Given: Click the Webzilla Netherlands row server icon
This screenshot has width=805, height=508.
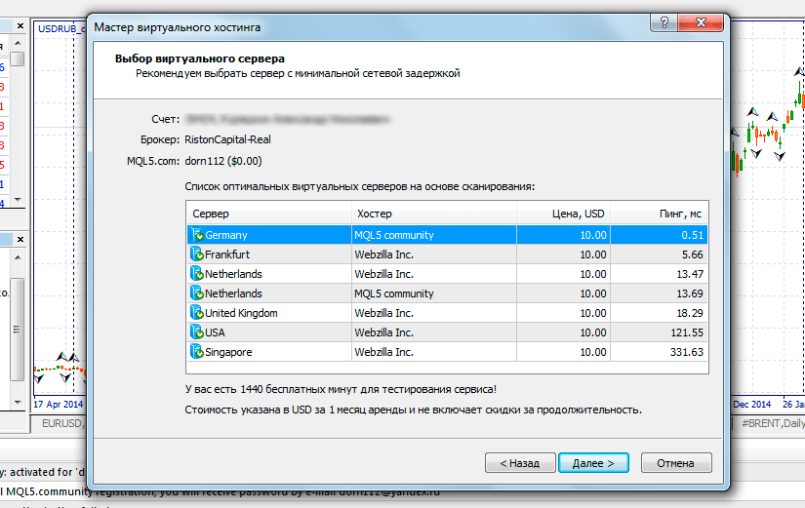Looking at the screenshot, I should tap(197, 274).
